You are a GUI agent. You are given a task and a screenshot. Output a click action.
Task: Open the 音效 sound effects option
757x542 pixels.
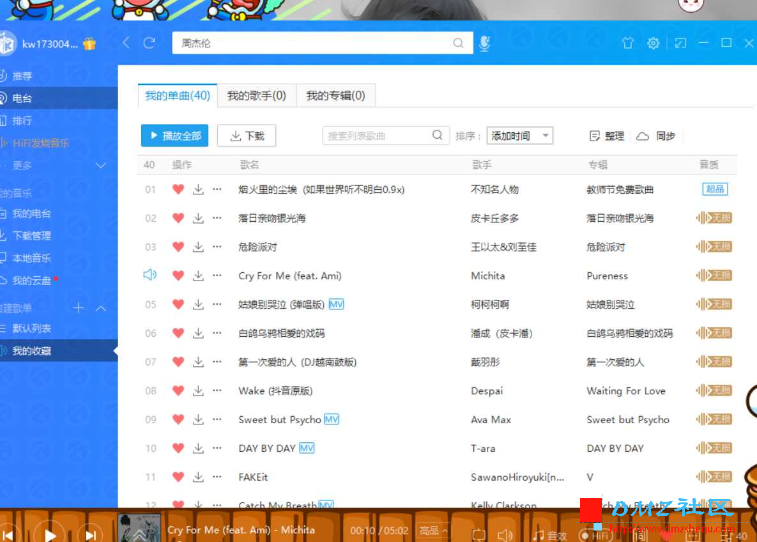pos(550,535)
